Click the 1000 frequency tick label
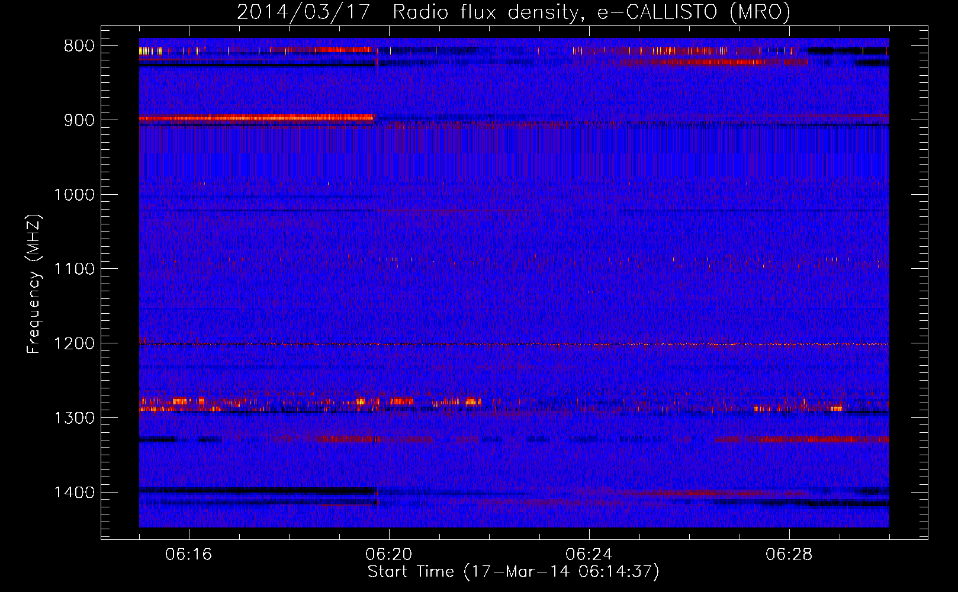958x592 pixels. (x=74, y=195)
